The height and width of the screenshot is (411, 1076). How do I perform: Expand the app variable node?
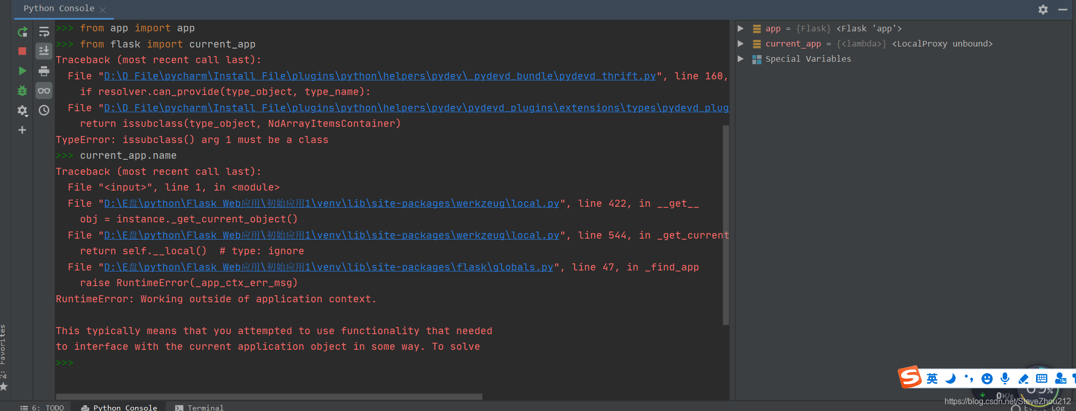point(741,28)
